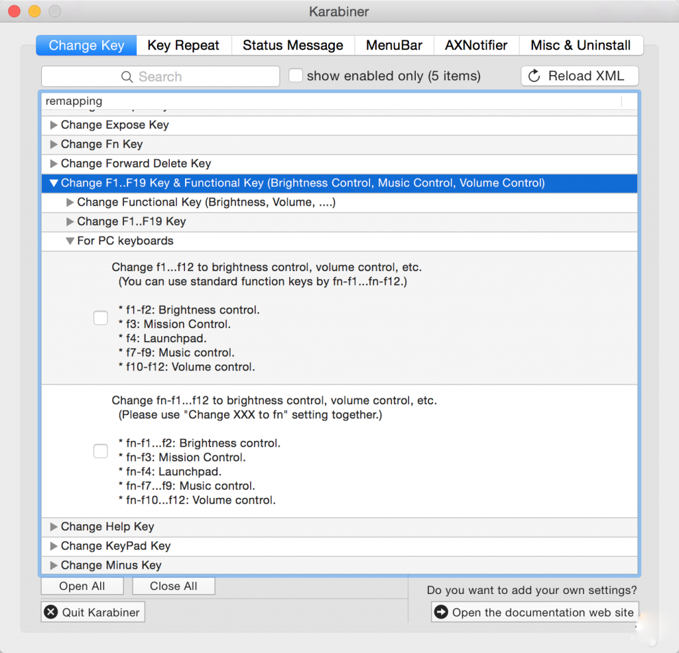
Task: Collapse the For PC keyboards section
Action: (70, 241)
